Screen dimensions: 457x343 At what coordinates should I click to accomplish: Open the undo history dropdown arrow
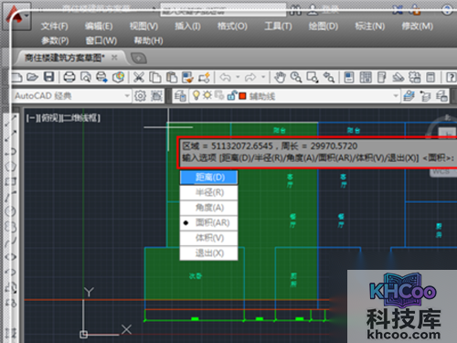pos(238,77)
